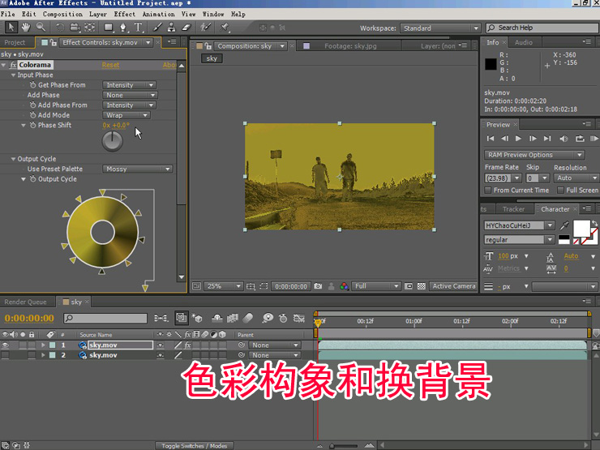The width and height of the screenshot is (600, 450).
Task: Select the Eraser tool
Action: pos(185,27)
